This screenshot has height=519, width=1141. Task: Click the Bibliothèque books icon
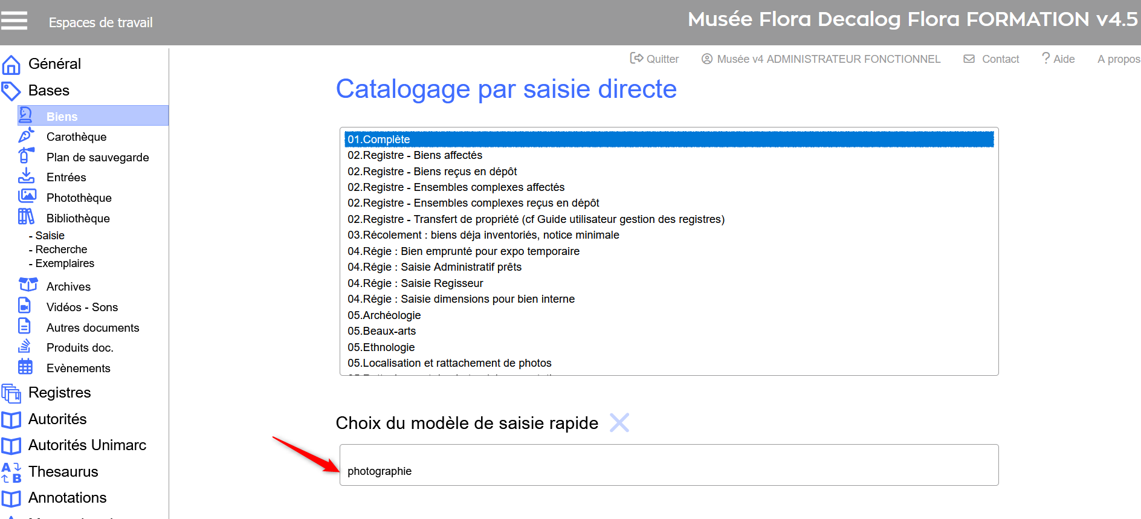26,217
